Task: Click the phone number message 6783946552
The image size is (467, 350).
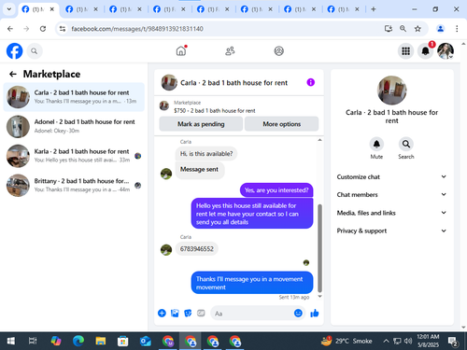Action: tap(197, 249)
